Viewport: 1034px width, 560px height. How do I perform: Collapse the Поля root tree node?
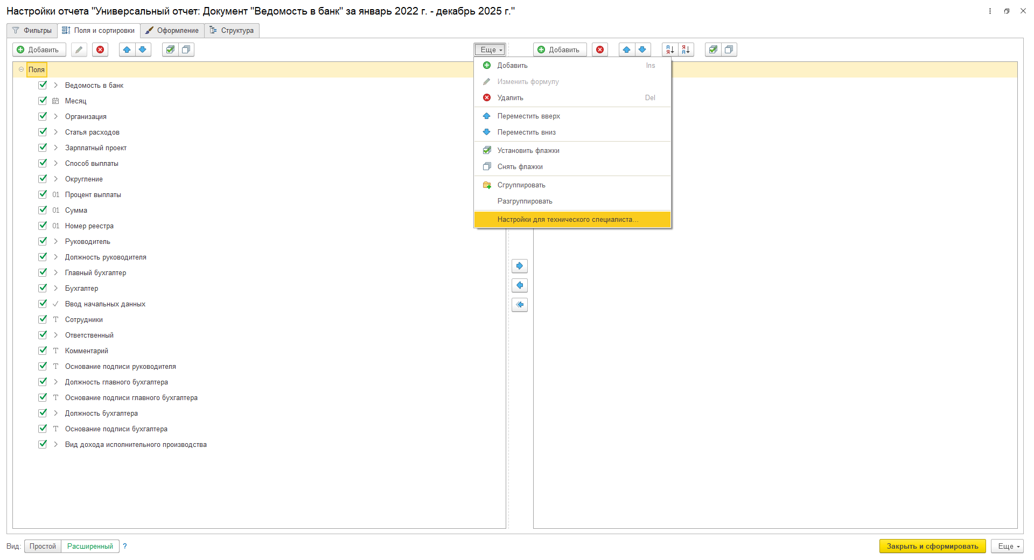(x=22, y=69)
